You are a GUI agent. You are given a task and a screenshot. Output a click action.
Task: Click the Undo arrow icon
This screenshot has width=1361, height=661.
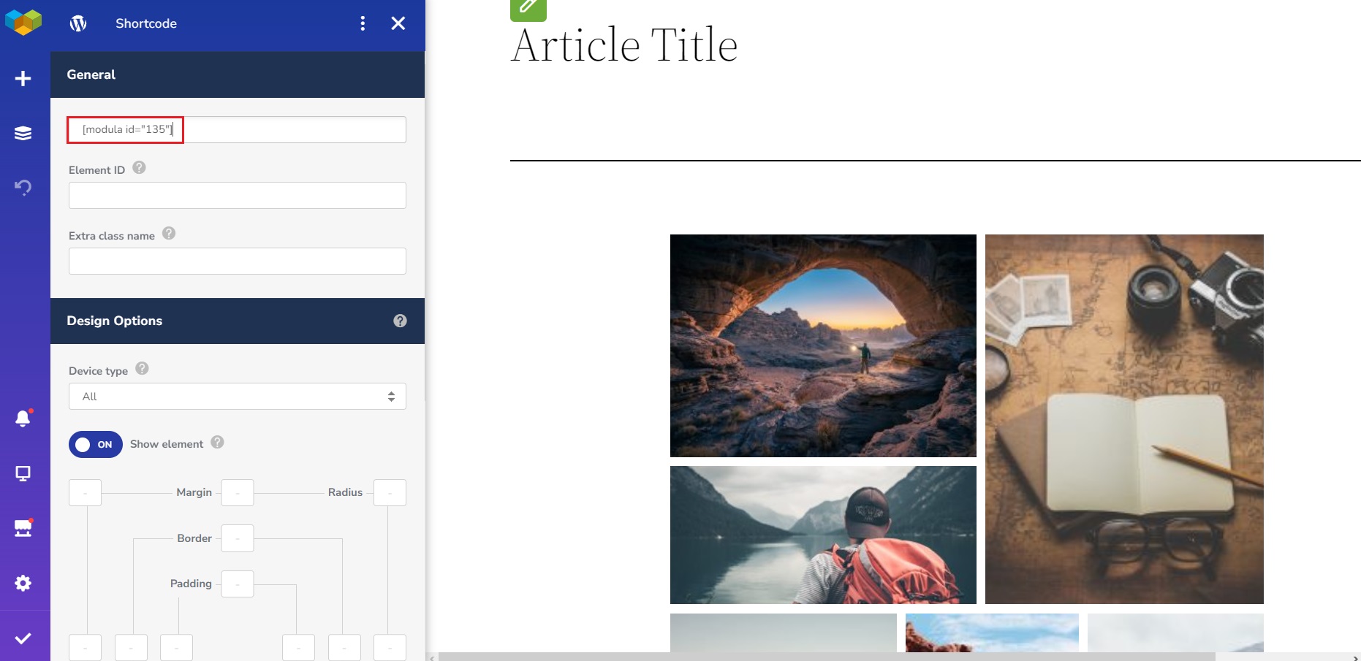(23, 187)
